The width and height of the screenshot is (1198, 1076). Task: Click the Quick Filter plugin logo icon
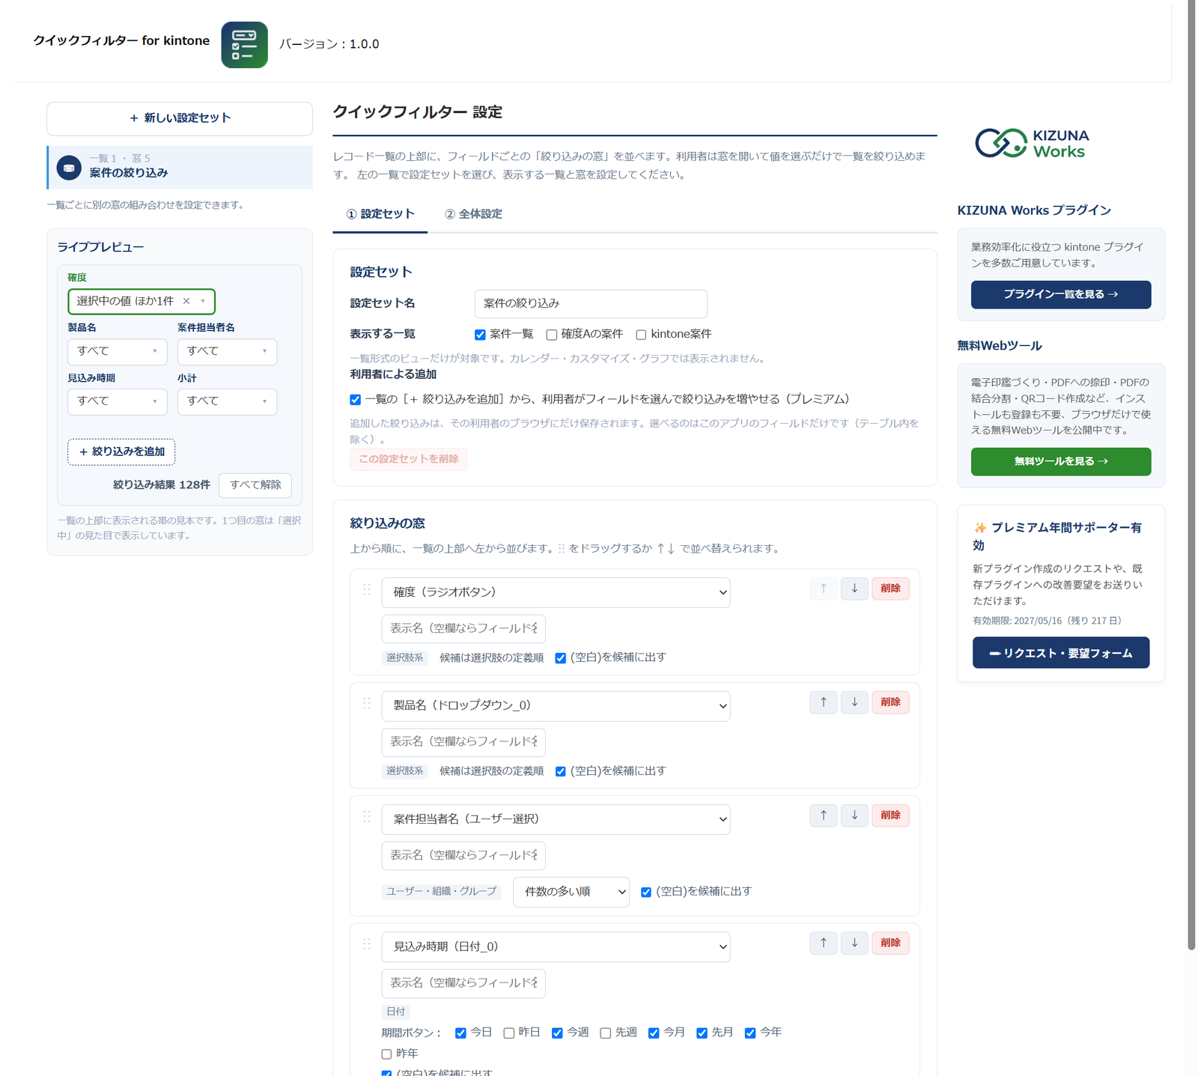[x=244, y=45]
